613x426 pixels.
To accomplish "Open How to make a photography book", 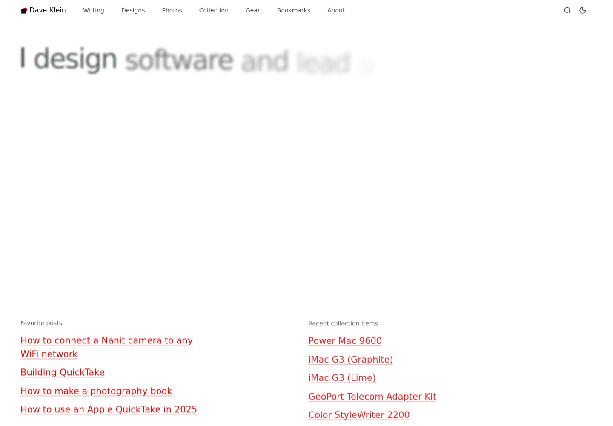I will click(96, 391).
